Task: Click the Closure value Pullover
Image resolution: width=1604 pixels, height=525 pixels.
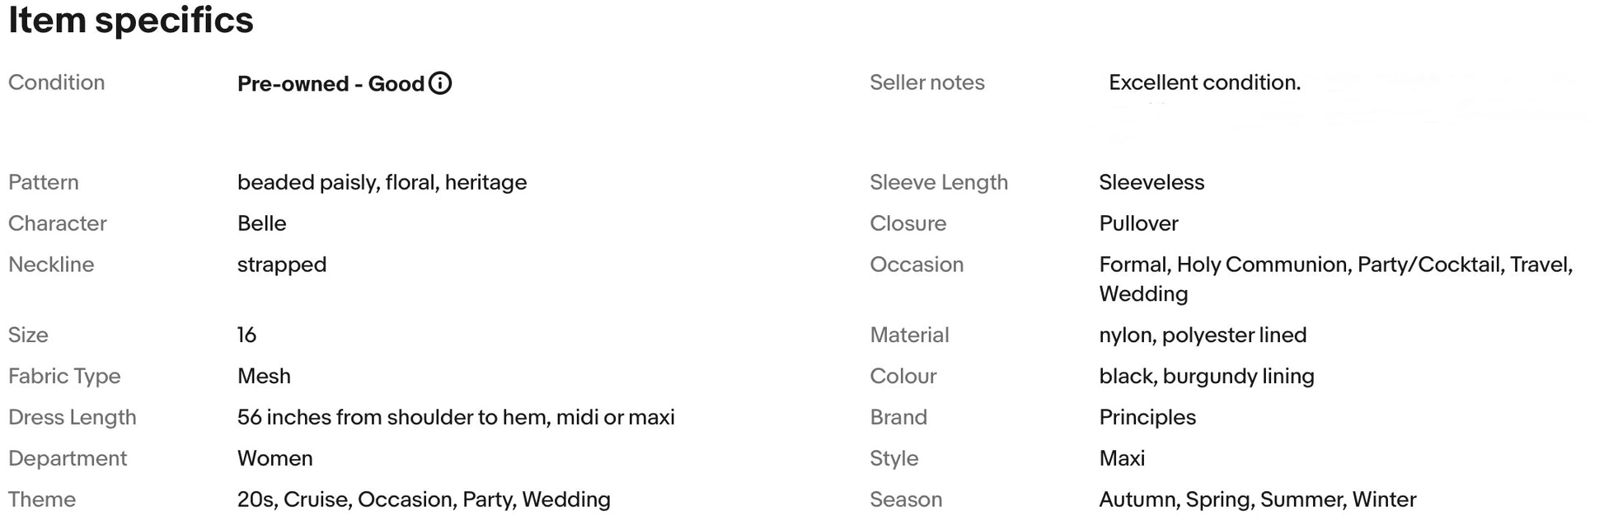Action: pos(1138,223)
